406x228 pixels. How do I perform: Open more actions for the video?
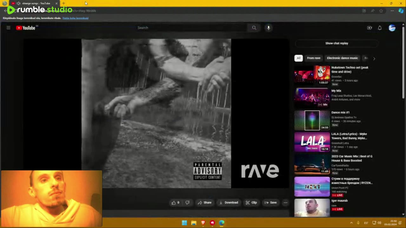(x=285, y=203)
